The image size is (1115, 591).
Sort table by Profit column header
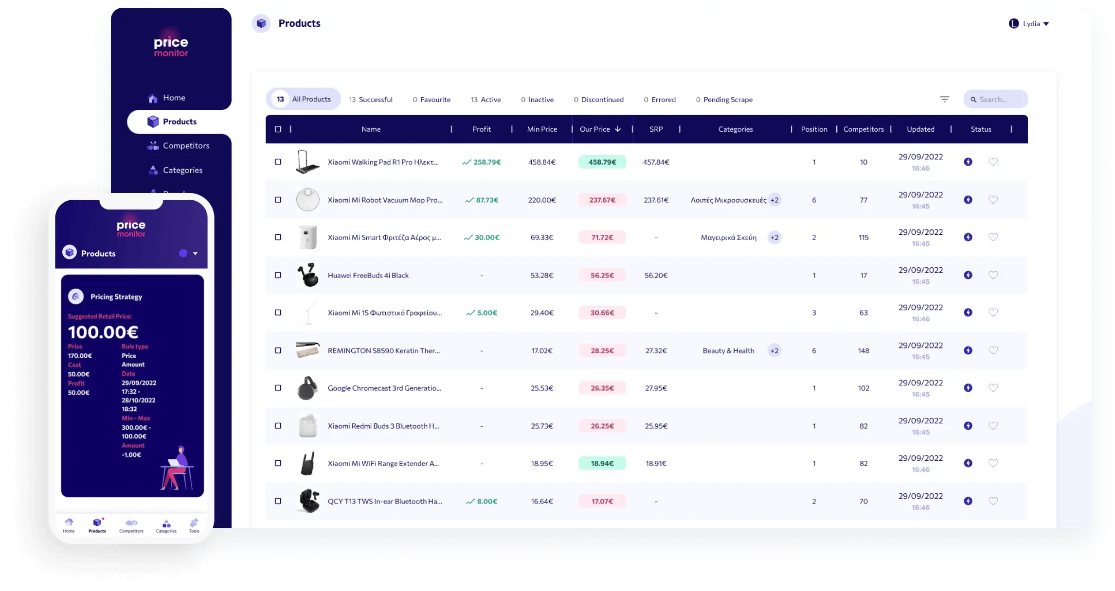[x=482, y=129]
